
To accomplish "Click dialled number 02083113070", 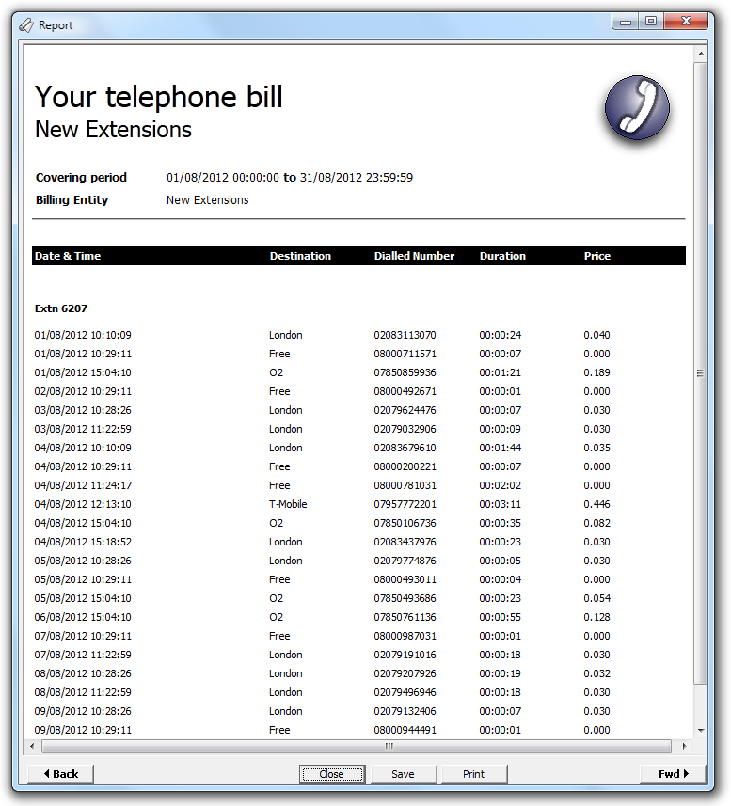I will click(x=405, y=335).
